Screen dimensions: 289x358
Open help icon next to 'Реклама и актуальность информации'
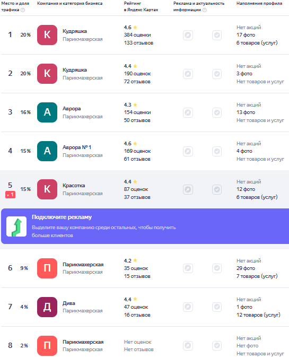click(x=205, y=10)
